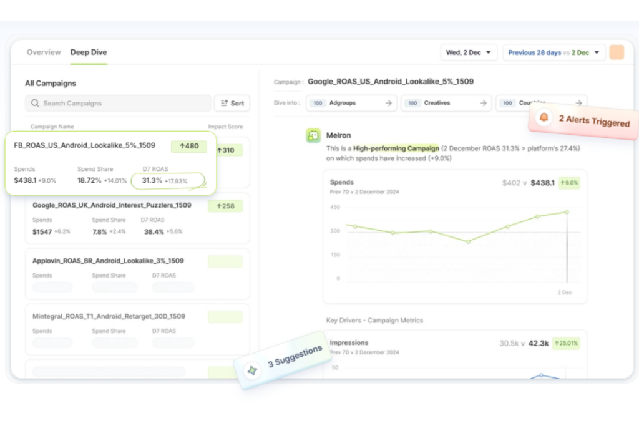Click the Melron avatar icon
The height and width of the screenshot is (426, 639).
click(313, 135)
